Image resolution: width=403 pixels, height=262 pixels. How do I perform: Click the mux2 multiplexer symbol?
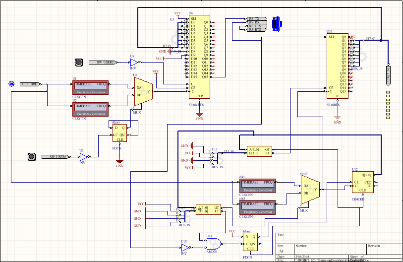[309, 190]
